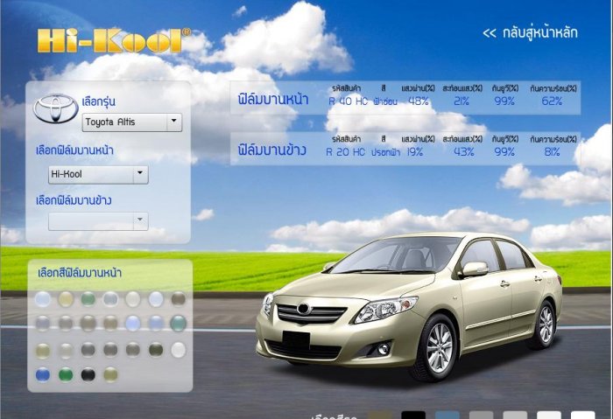613x419 pixels.
Task: Choose the pale green swatch in top row
Action: click(x=88, y=299)
